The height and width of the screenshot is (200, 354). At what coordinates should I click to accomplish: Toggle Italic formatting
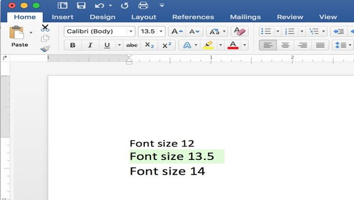tap(90, 45)
